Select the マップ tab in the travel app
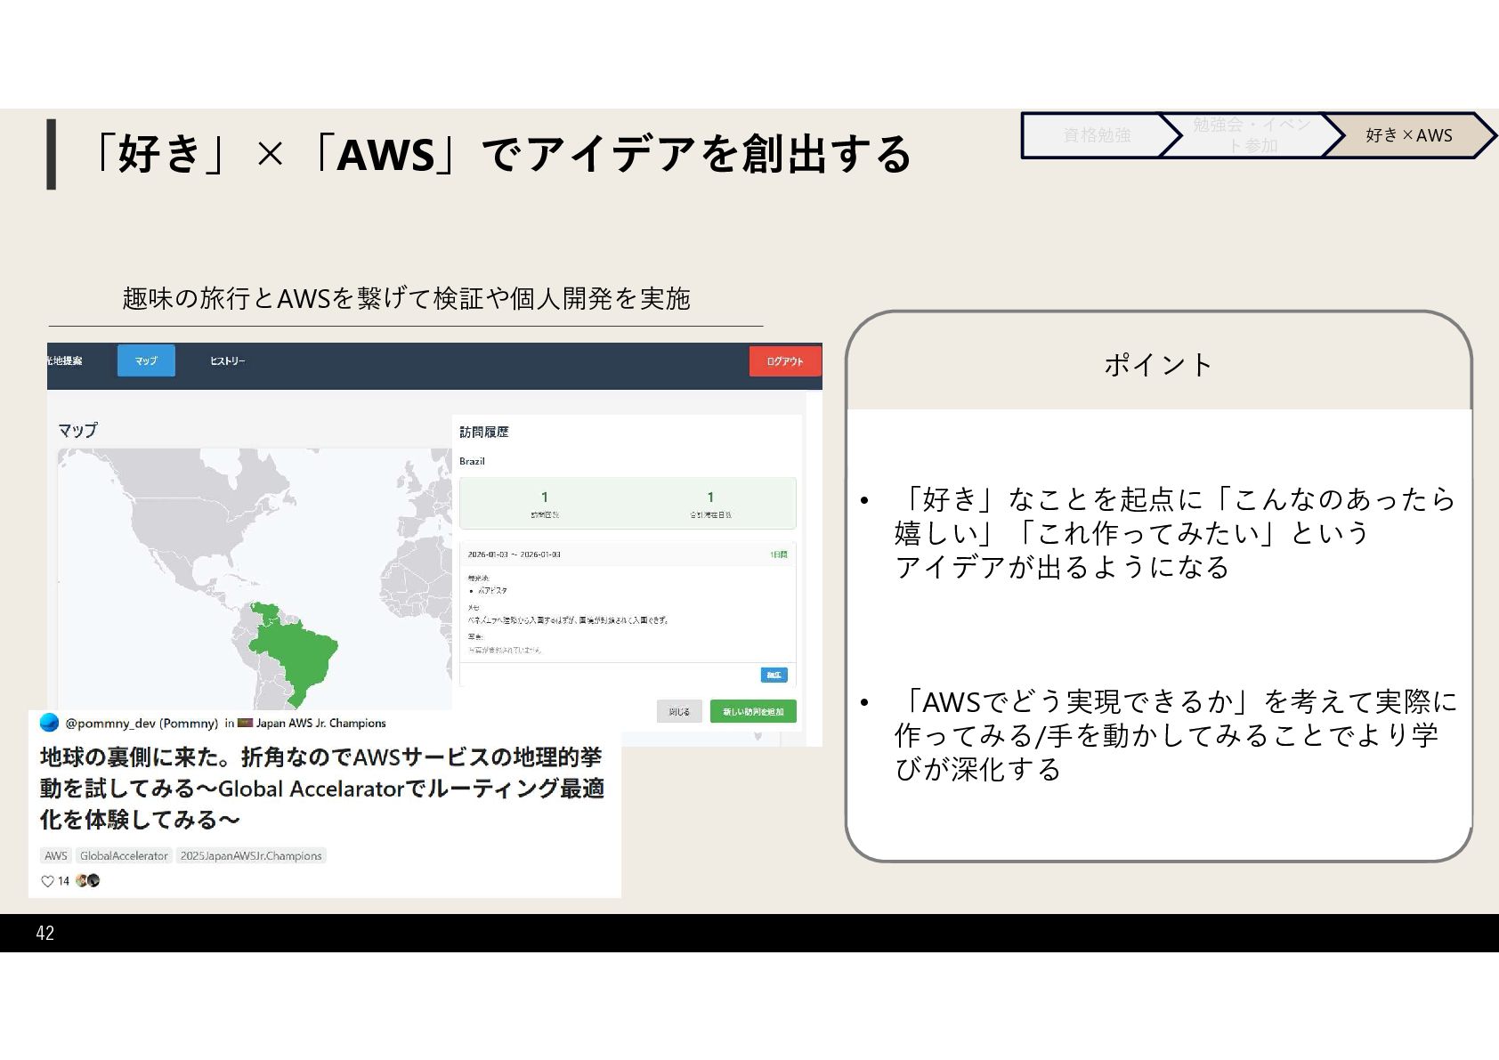 (x=146, y=360)
